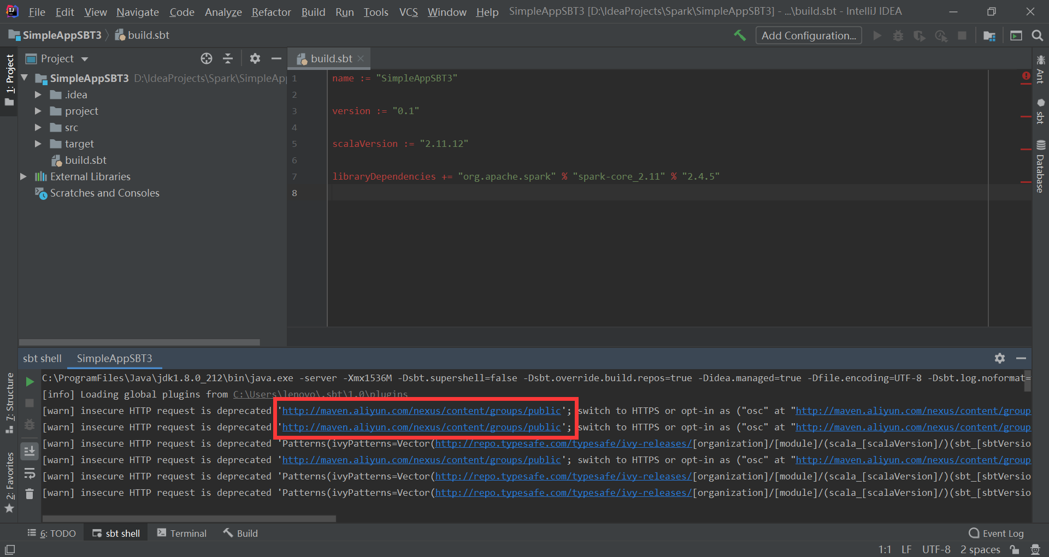
Task: Clear sbt shell output trash icon
Action: click(x=30, y=494)
